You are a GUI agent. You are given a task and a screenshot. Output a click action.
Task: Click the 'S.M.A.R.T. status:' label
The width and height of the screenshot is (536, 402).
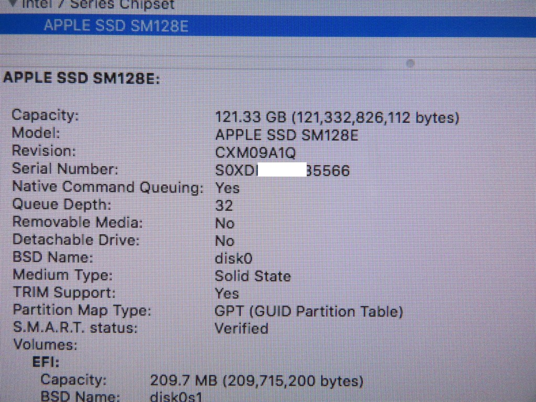coord(75,328)
